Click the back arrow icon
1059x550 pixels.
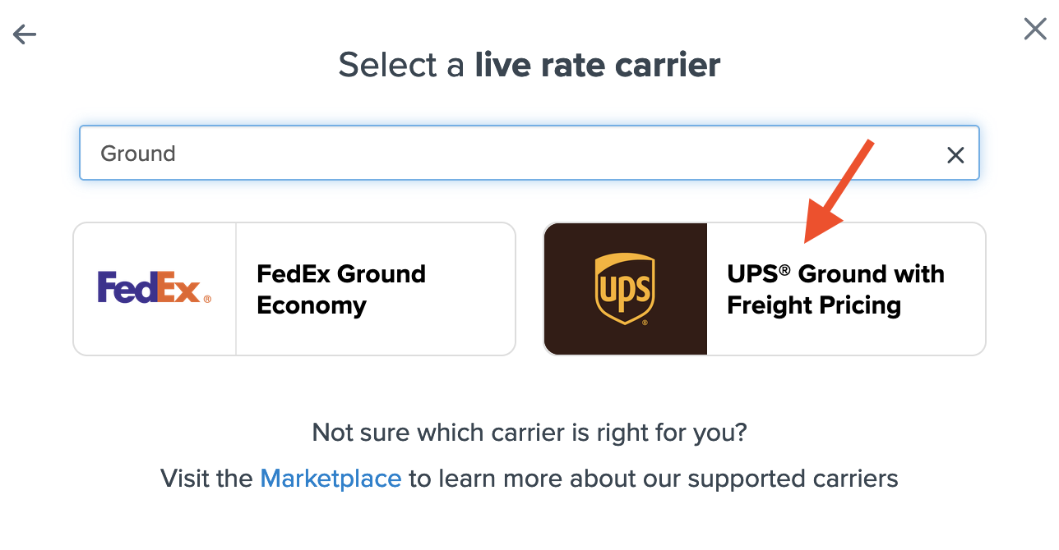[25, 34]
